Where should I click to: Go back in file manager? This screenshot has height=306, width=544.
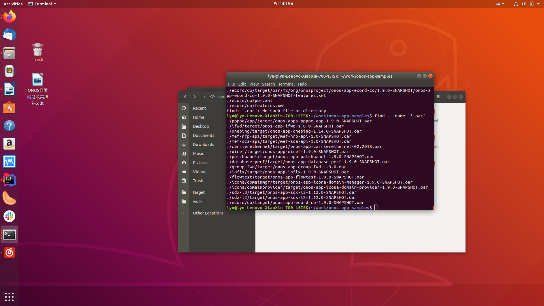[x=185, y=97]
